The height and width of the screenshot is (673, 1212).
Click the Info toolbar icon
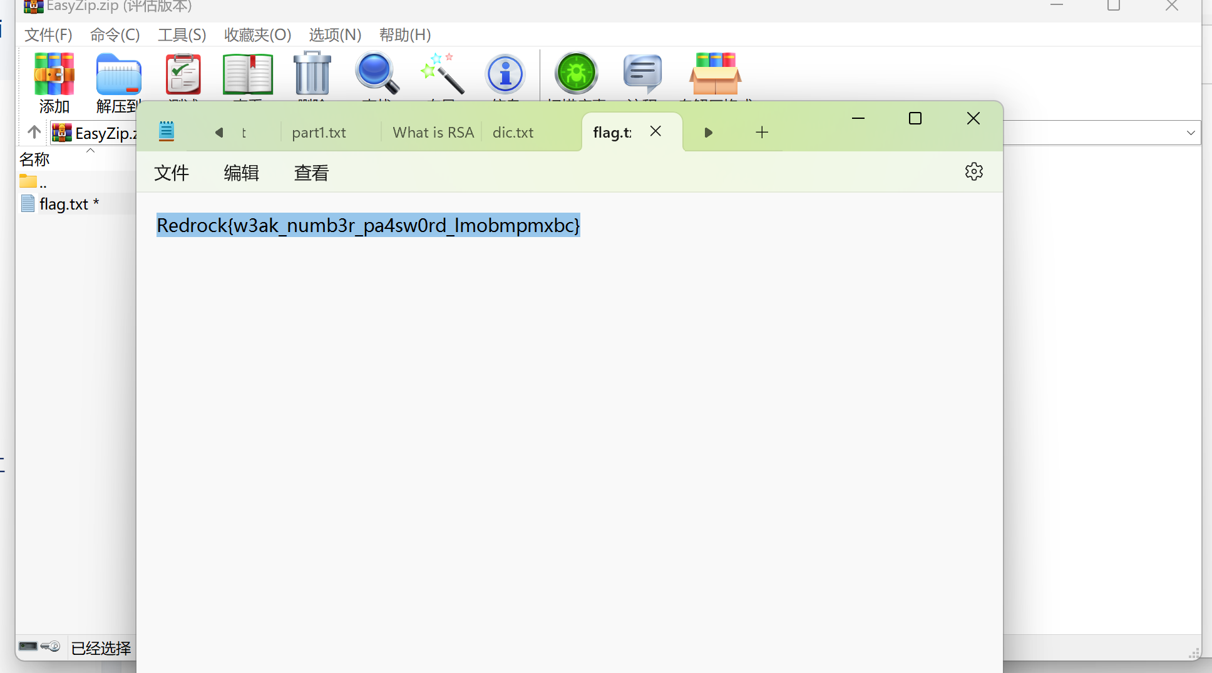click(505, 74)
